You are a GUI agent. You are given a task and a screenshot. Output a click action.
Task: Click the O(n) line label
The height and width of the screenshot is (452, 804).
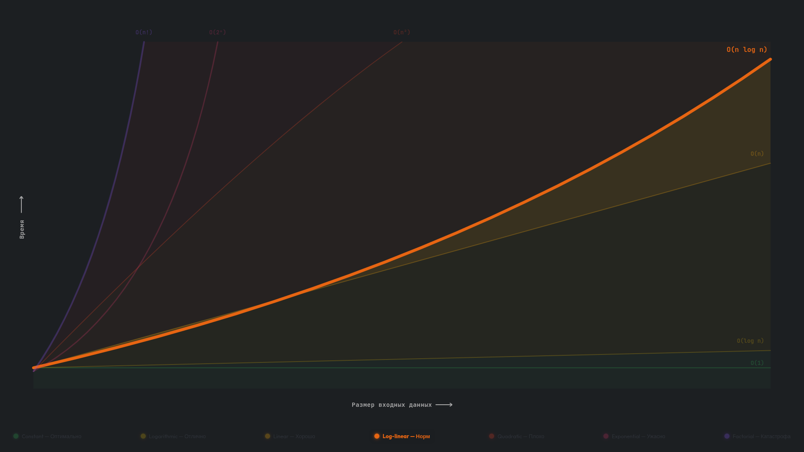(x=757, y=154)
